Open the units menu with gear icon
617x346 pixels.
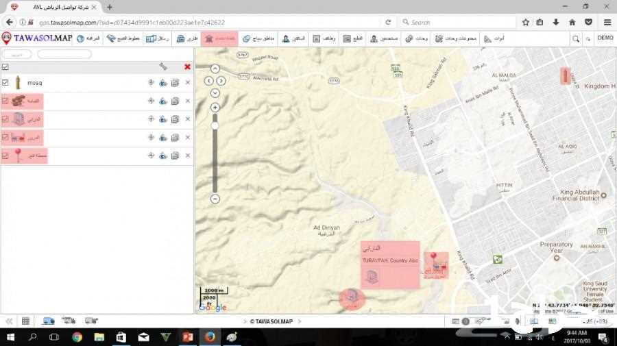click(416, 38)
